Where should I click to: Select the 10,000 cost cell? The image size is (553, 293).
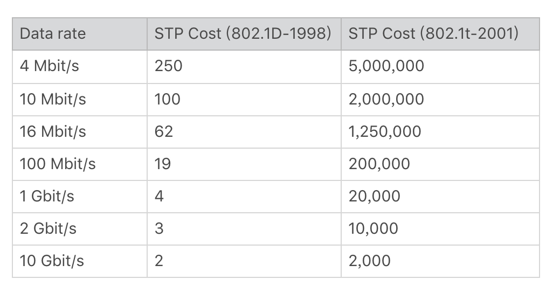click(x=440, y=229)
